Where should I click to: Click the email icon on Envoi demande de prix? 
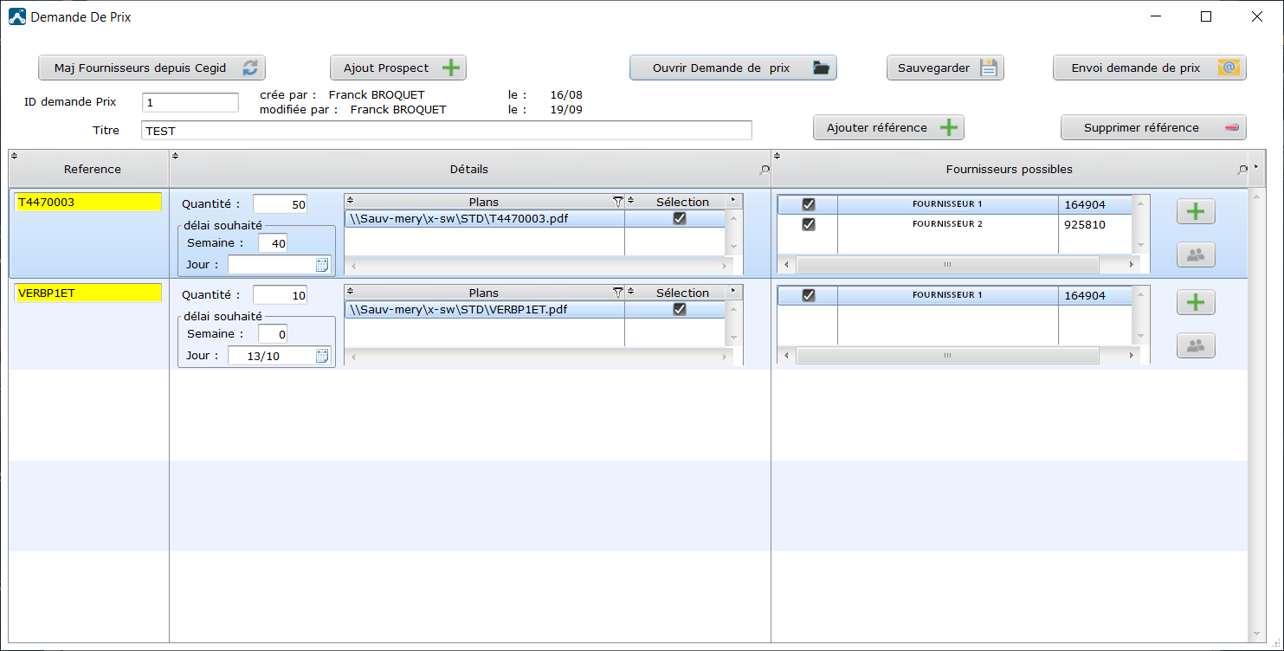click(1229, 68)
